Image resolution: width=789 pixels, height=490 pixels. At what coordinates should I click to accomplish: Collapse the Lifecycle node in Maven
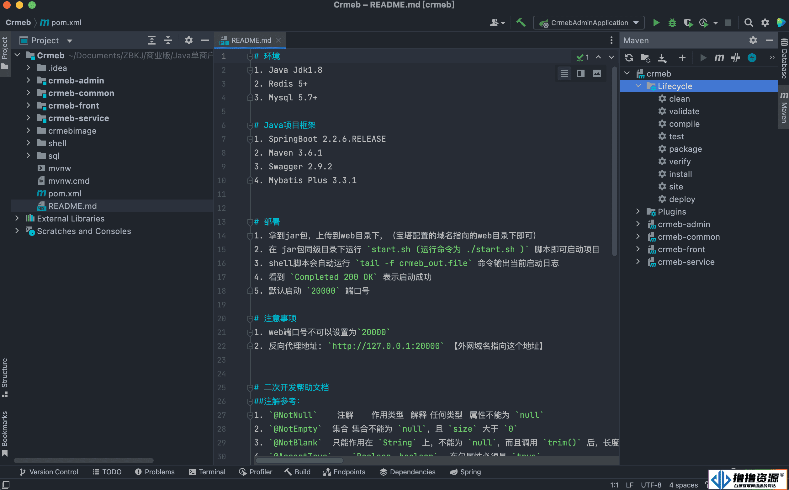638,86
